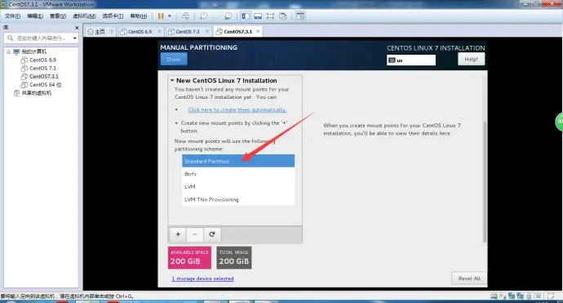Open the 虚拟机(M) menu
The image size is (563, 303).
click(x=84, y=16)
